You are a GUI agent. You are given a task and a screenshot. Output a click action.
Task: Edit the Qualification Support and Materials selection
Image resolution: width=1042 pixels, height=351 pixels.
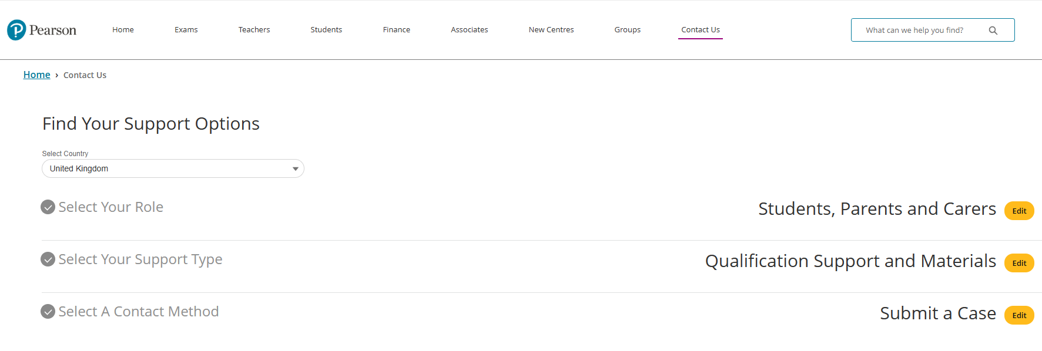click(x=1018, y=263)
